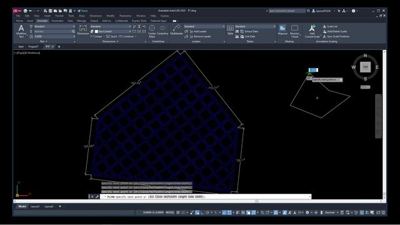Click the keyword search input field

click(x=287, y=11)
